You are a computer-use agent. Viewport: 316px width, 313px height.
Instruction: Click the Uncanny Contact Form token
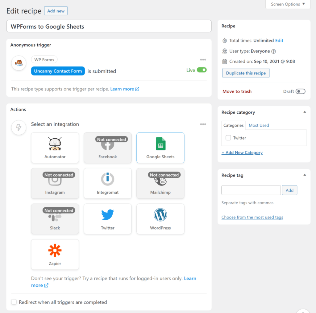point(58,71)
